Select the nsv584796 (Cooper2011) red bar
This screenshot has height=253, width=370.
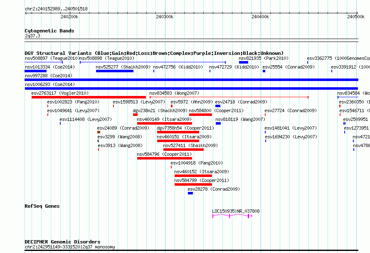[x=165, y=158]
